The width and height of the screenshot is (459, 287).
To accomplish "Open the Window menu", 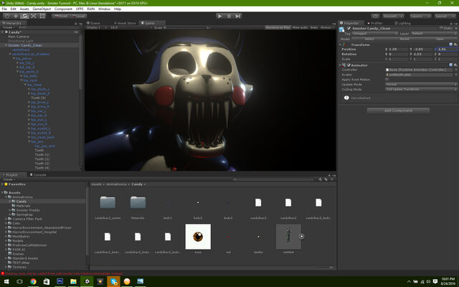I will pos(104,9).
